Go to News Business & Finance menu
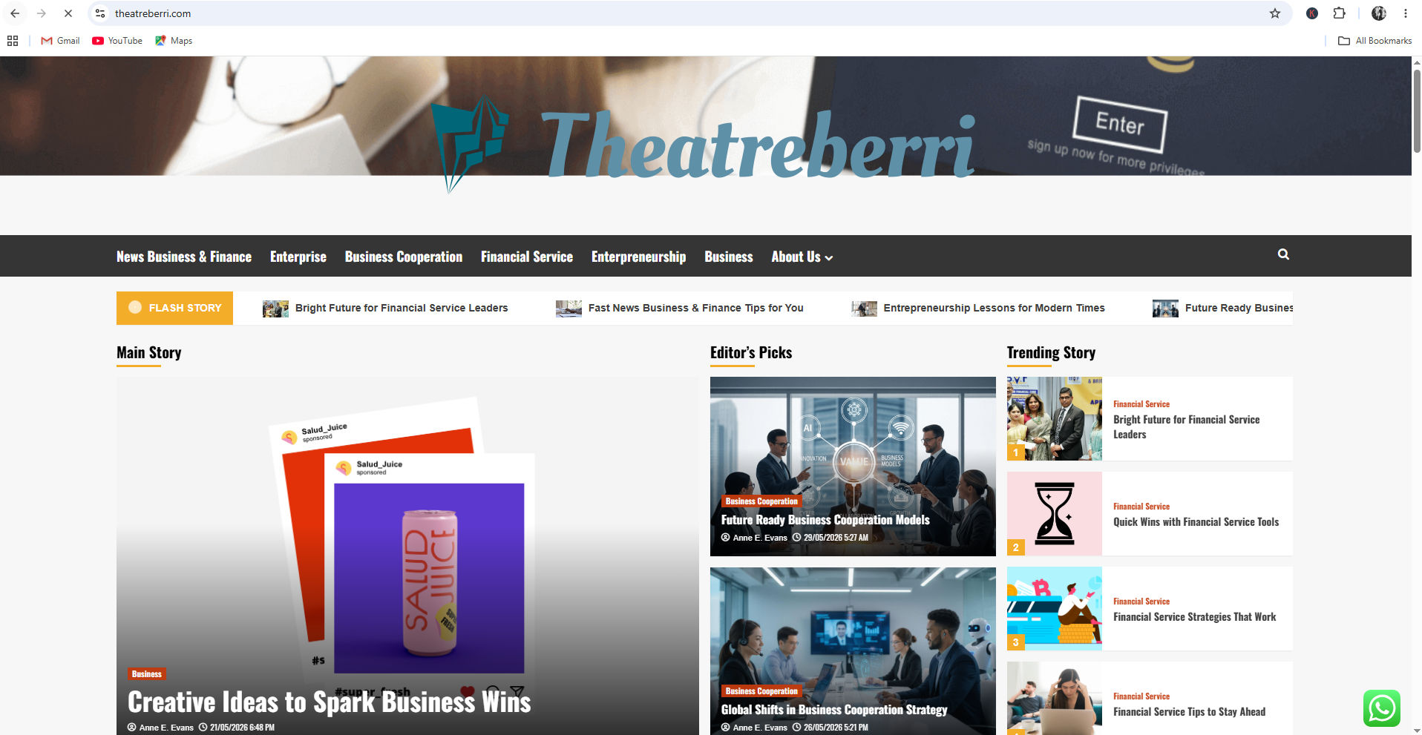The height and width of the screenshot is (735, 1422). 184,257
